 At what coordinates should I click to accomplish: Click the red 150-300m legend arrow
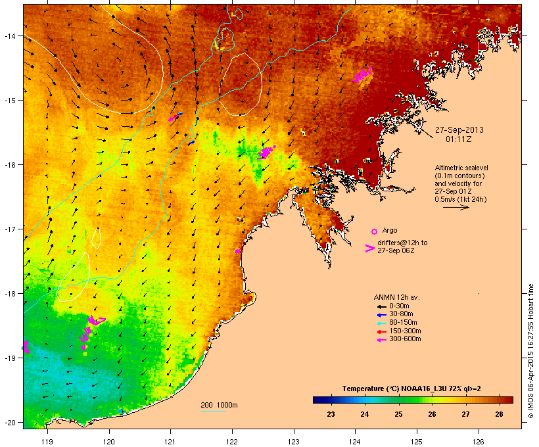coord(381,331)
